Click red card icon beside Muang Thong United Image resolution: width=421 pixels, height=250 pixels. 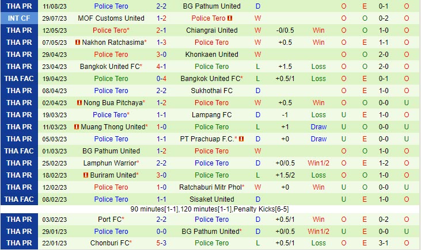[76, 127]
